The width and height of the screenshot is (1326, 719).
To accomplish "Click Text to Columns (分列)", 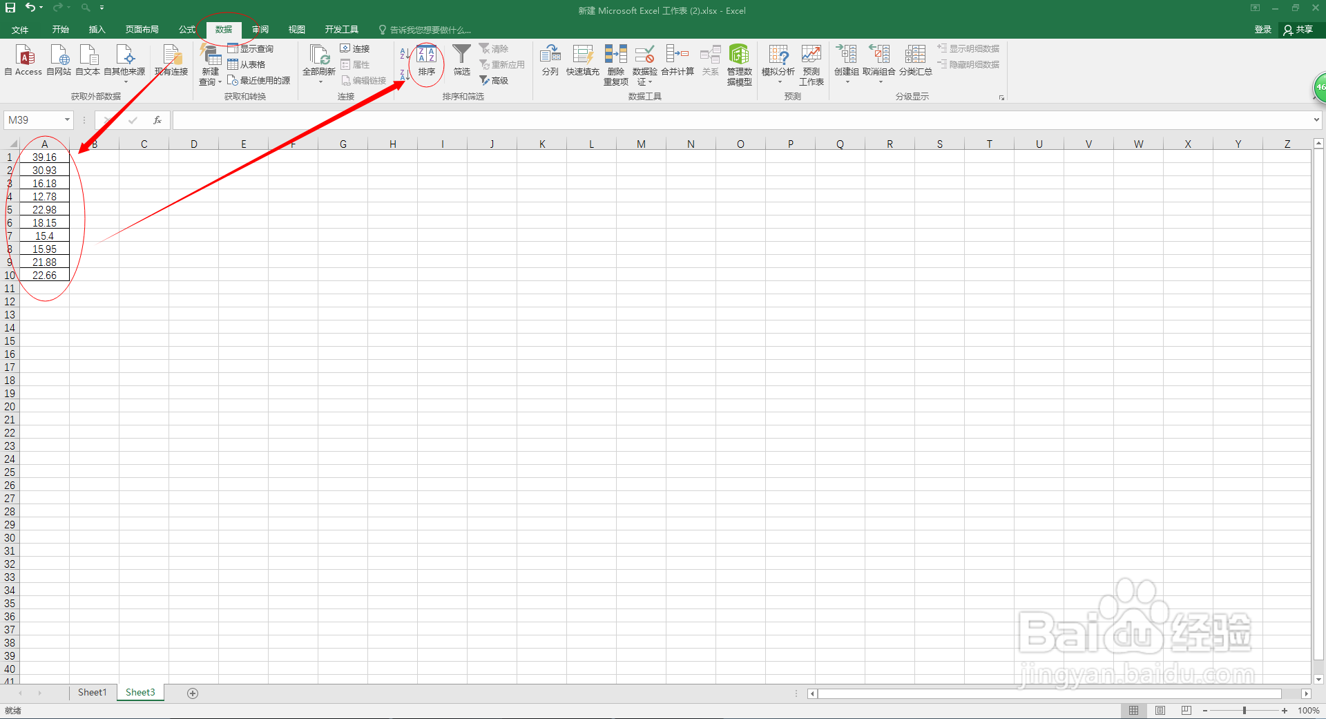I will pos(550,59).
